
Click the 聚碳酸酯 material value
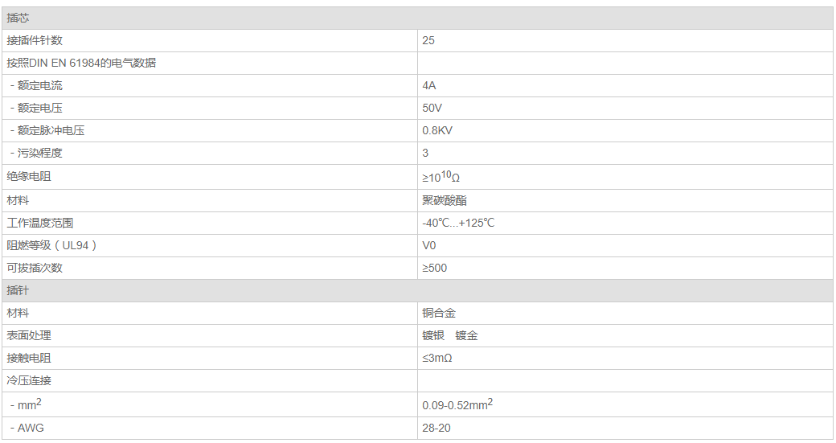click(444, 200)
